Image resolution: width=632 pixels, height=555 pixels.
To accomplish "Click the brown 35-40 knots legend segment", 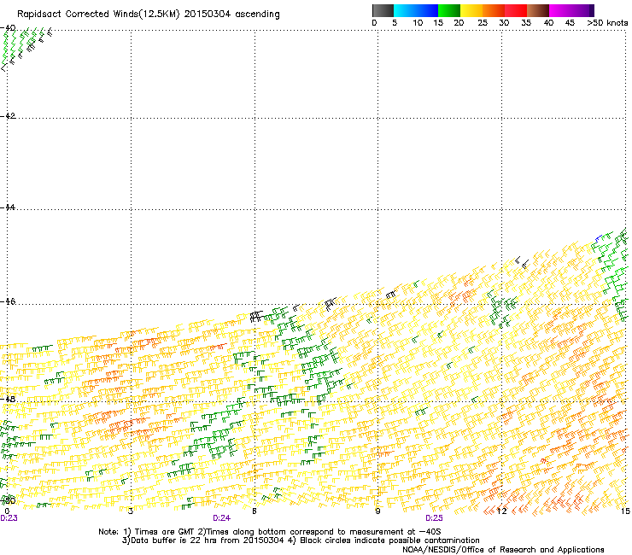I will tap(538, 10).
